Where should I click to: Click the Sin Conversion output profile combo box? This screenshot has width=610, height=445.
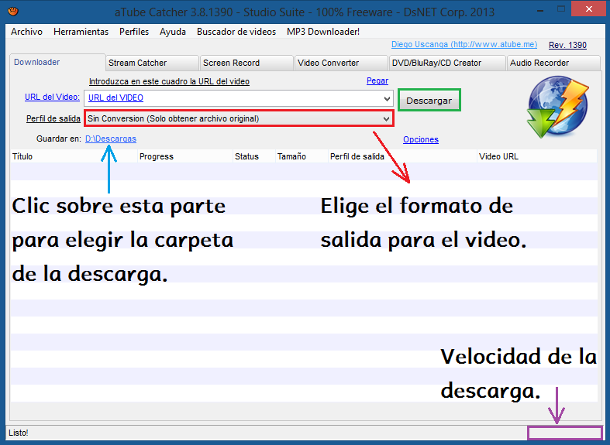click(x=239, y=118)
